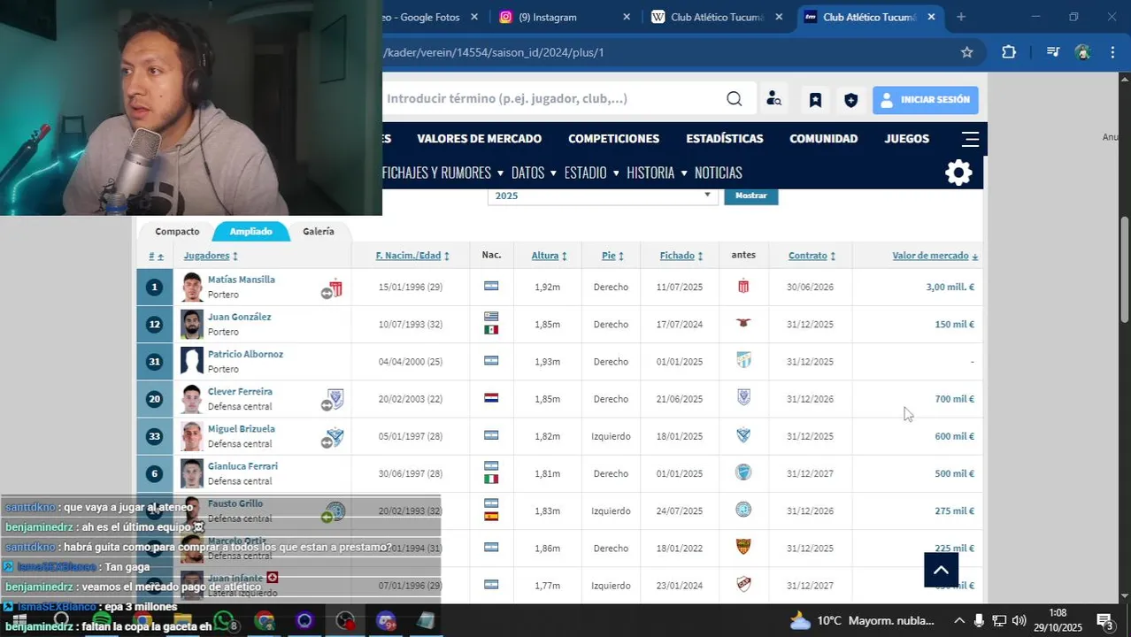Image resolution: width=1131 pixels, height=637 pixels.
Task: Click Juan González's previous club crest
Action: point(743,324)
